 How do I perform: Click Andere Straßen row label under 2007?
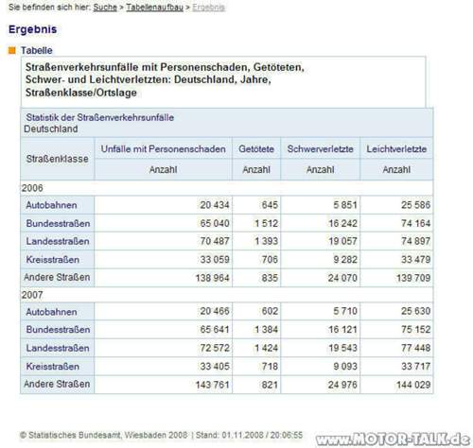point(57,384)
